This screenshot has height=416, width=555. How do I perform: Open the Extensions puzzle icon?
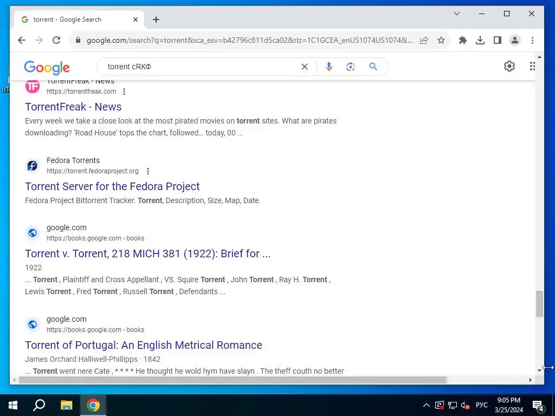point(463,40)
